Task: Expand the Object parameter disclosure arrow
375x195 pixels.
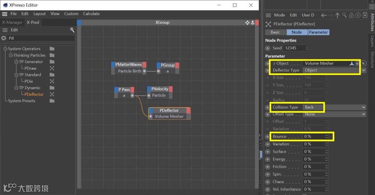Action: click(274, 63)
